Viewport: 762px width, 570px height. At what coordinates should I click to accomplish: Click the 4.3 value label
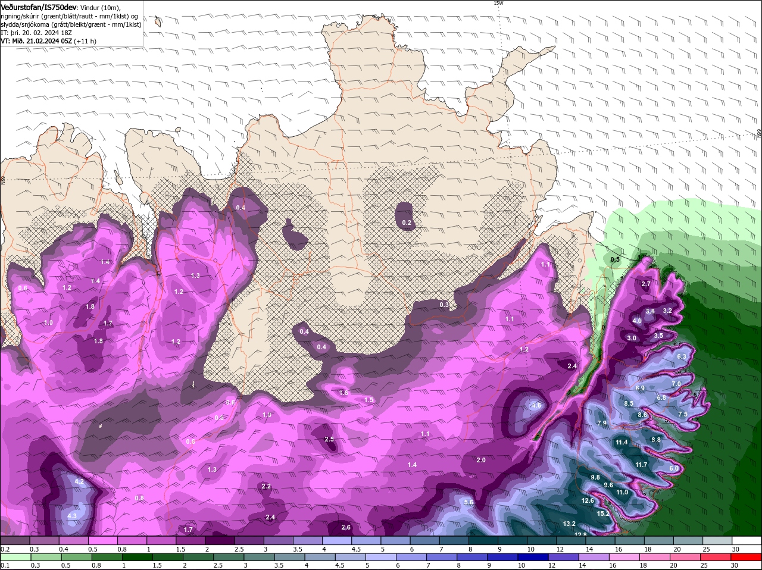[72, 516]
